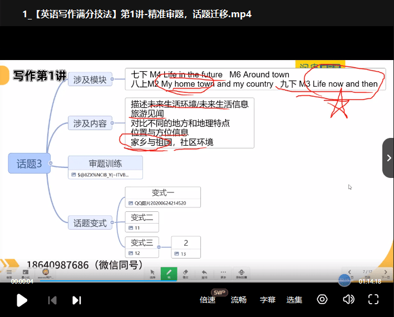Screen dimensions: 394x317
Task: Select the eraser tool
Action: 185,274
